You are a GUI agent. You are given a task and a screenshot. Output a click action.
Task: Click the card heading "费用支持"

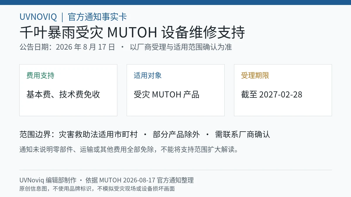click(x=40, y=75)
